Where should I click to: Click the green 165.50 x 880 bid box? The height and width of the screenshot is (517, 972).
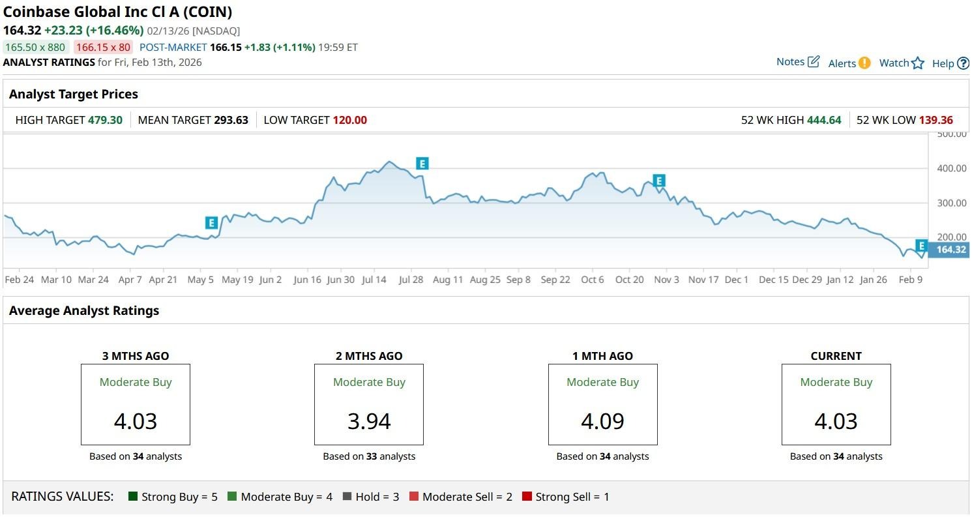point(36,47)
